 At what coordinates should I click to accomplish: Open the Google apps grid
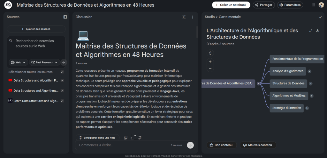point(313,5)
